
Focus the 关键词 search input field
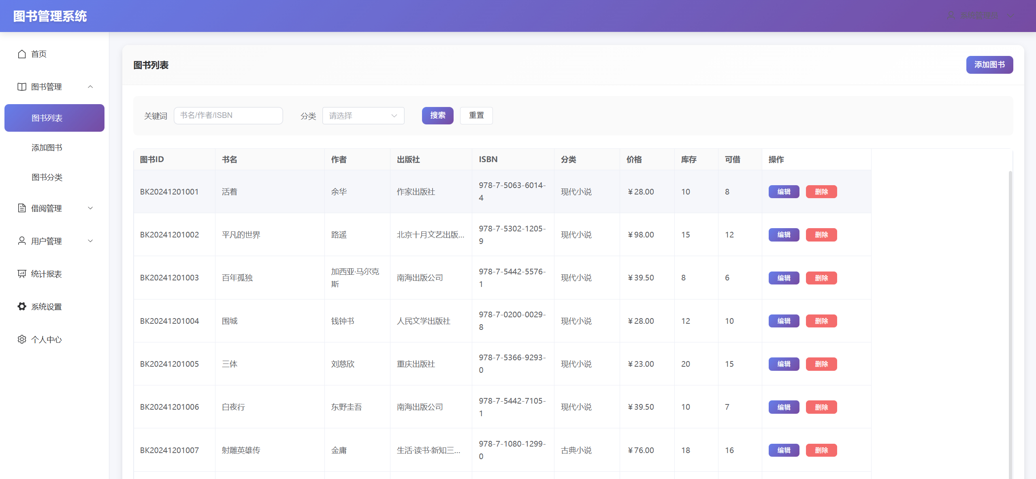(228, 115)
